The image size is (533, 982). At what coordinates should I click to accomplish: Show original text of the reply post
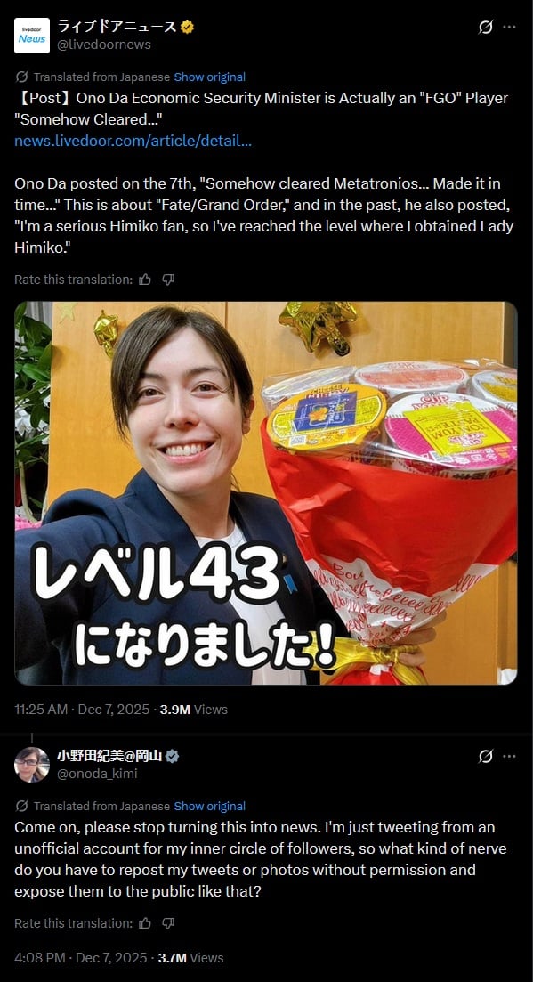pos(210,806)
